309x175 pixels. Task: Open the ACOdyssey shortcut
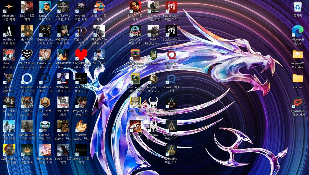[171, 126]
